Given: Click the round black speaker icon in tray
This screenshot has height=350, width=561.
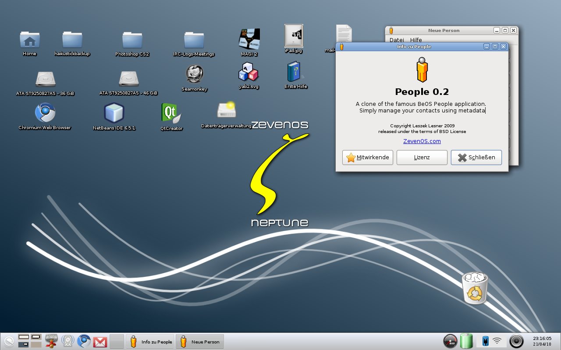Looking at the screenshot, I should [516, 341].
